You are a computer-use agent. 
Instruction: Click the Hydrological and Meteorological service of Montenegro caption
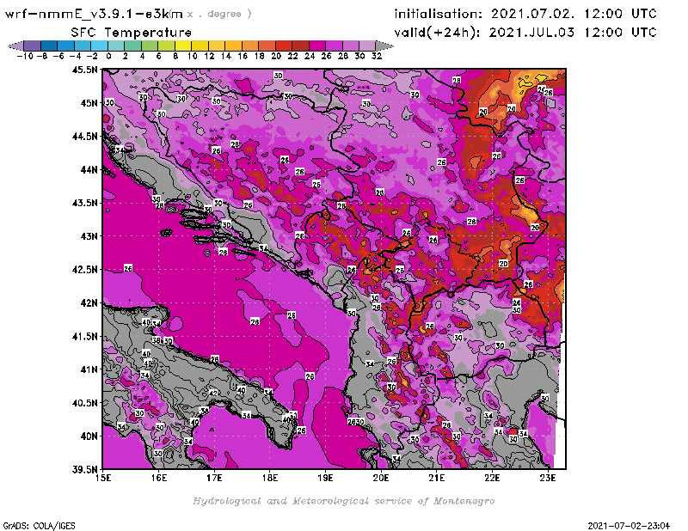343,501
